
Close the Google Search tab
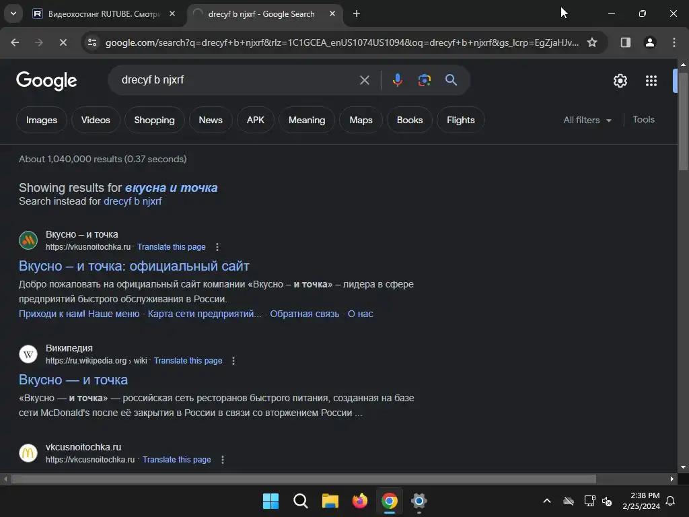tap(332, 13)
